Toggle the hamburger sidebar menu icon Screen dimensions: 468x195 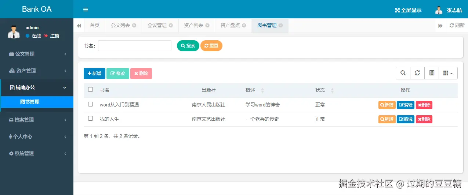[x=86, y=10]
